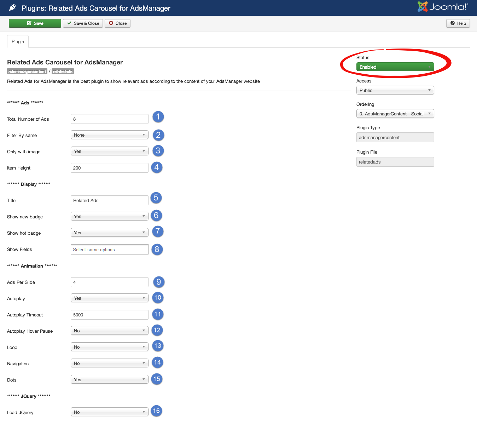Open the Help button
Viewport: 477px width, 435px height.
[458, 23]
